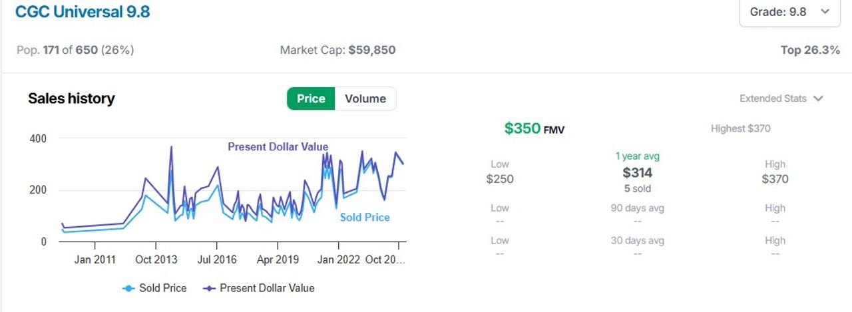Viewport: 852px width, 312px height.
Task: Click the Top 26.3% indicator
Action: (810, 50)
